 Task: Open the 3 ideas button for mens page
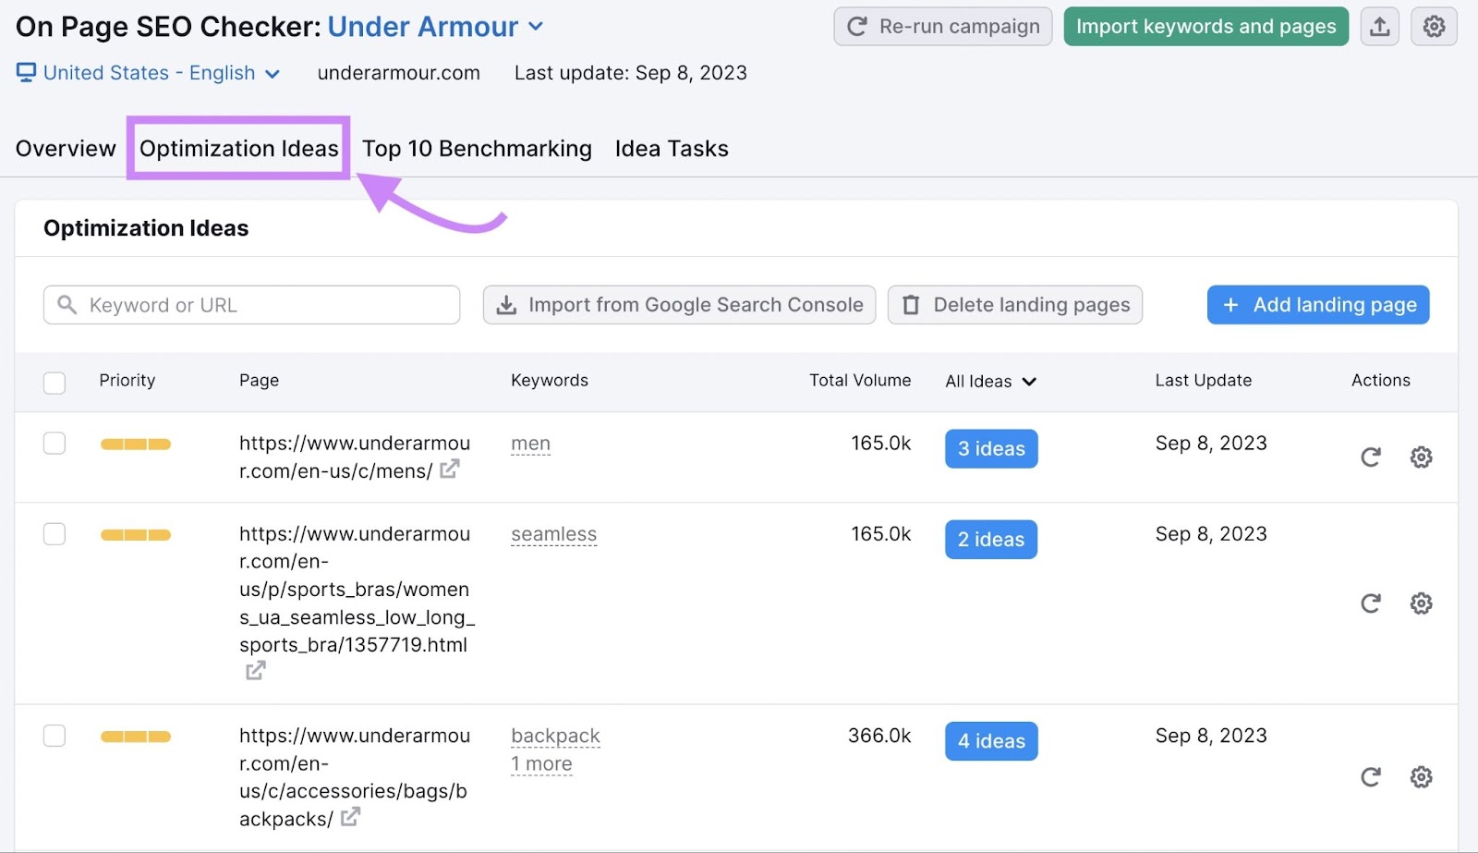(991, 449)
